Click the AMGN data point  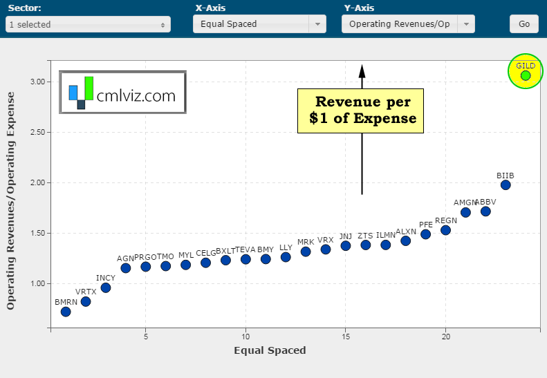(x=465, y=212)
